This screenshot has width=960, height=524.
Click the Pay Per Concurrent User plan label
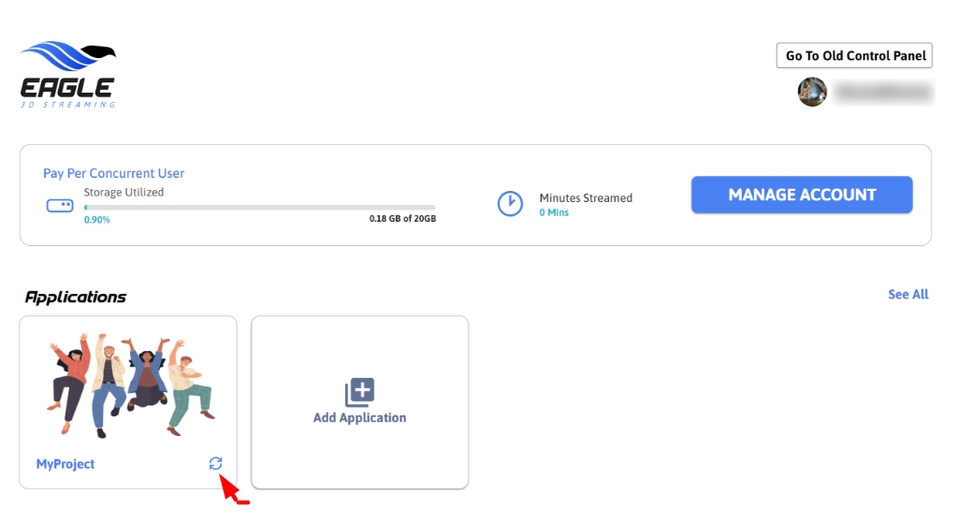tap(113, 173)
